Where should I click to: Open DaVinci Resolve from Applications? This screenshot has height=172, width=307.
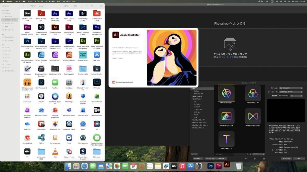[x=97, y=68]
